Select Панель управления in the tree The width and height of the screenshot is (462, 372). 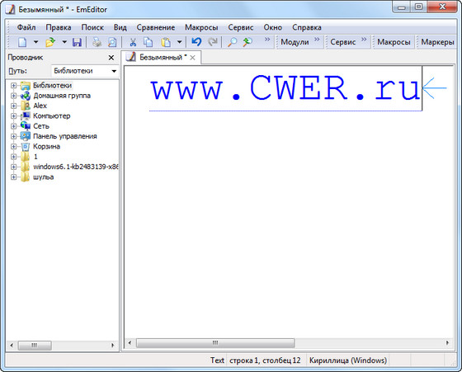[x=65, y=136]
